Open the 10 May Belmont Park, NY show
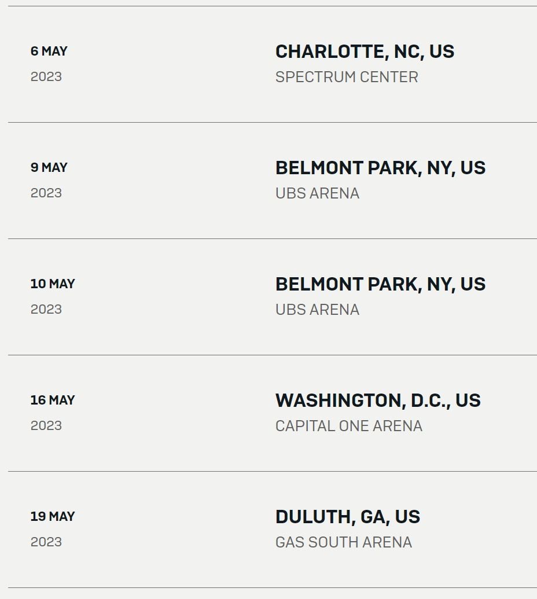The image size is (537, 599). click(x=380, y=284)
